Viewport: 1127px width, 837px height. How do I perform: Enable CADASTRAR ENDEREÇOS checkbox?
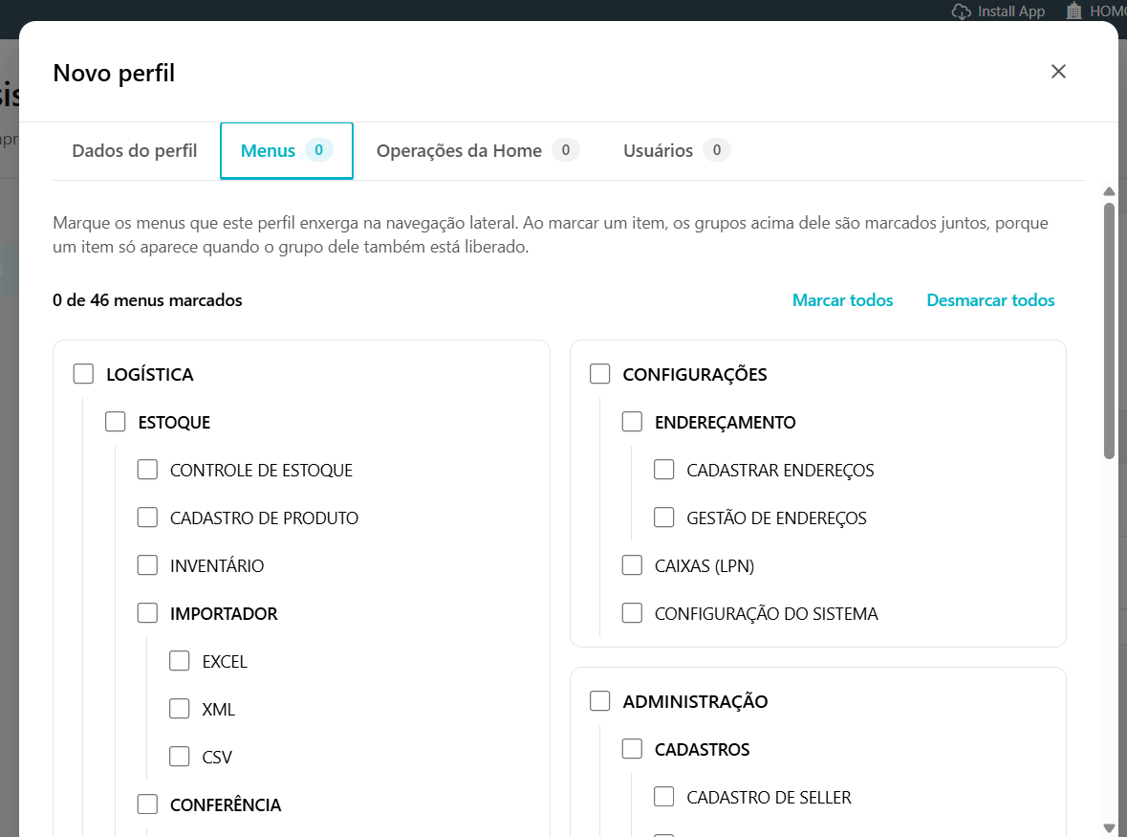[663, 470]
